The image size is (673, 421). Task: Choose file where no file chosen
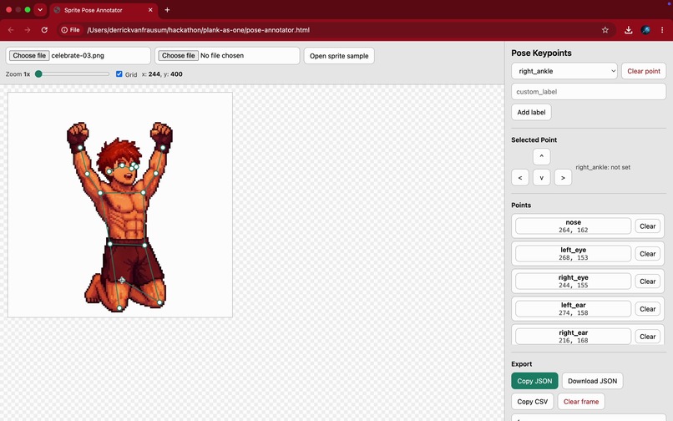pyautogui.click(x=178, y=55)
